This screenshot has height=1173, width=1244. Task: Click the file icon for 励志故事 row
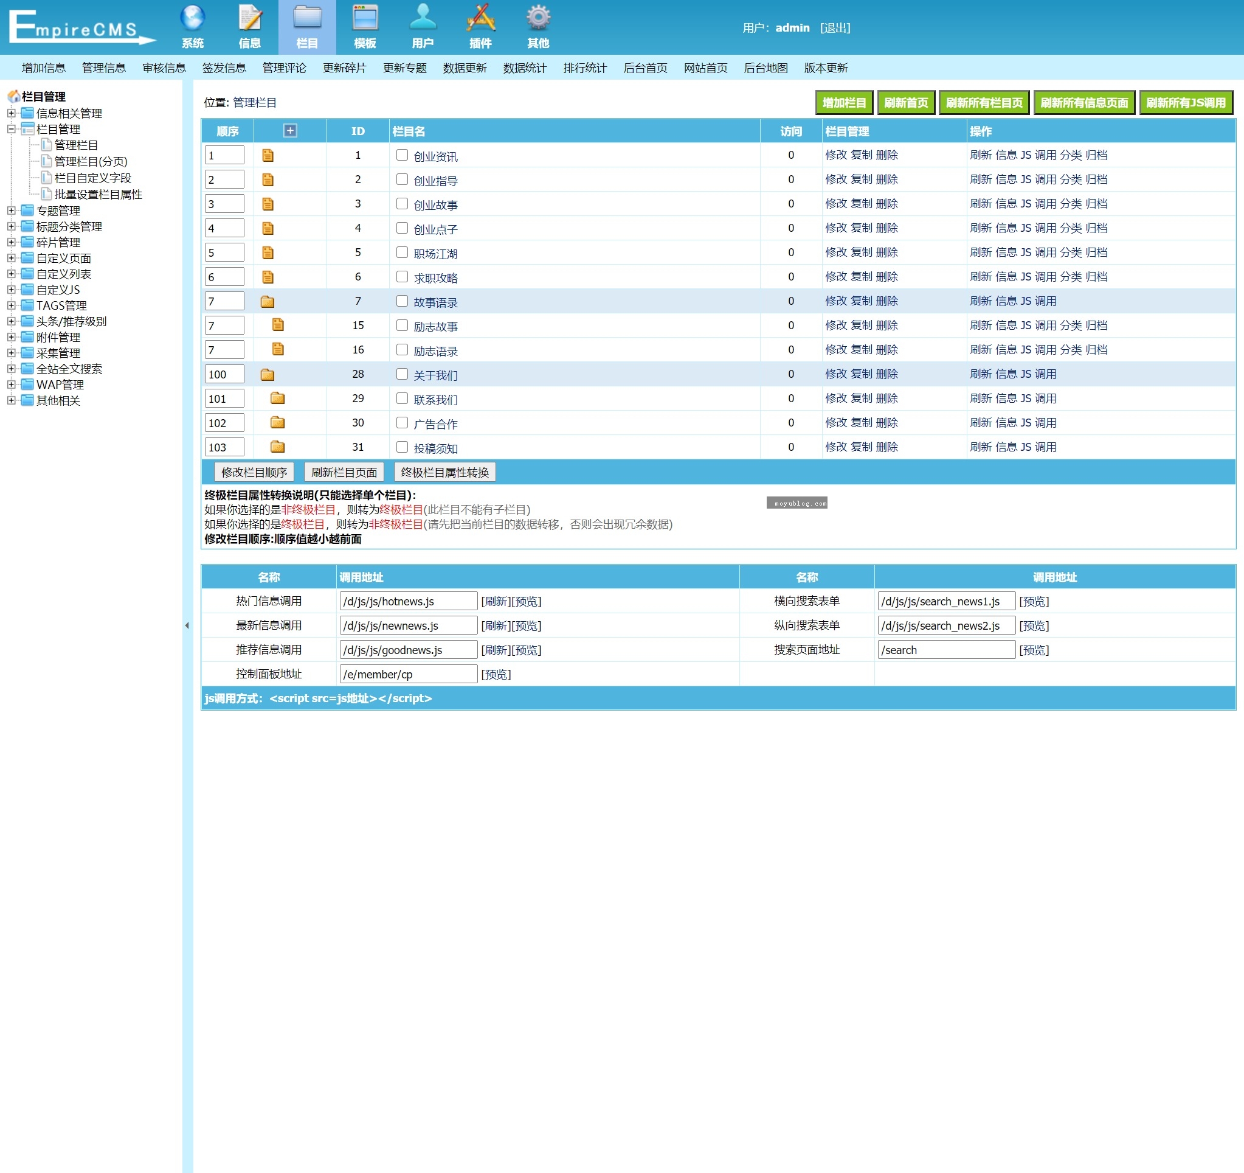tap(278, 325)
